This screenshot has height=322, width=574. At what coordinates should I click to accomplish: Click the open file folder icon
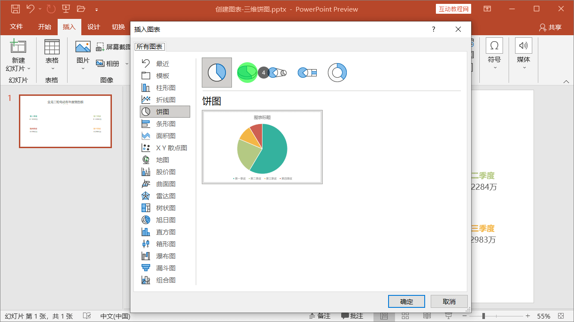80,9
